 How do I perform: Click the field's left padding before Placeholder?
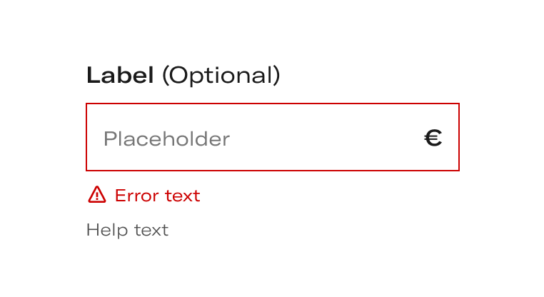tap(95, 138)
